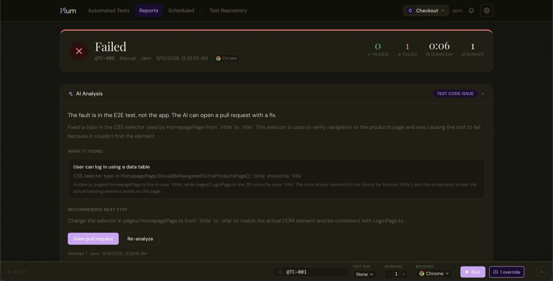
Task: Open the Chrome browser dropdown
Action: click(x=434, y=274)
